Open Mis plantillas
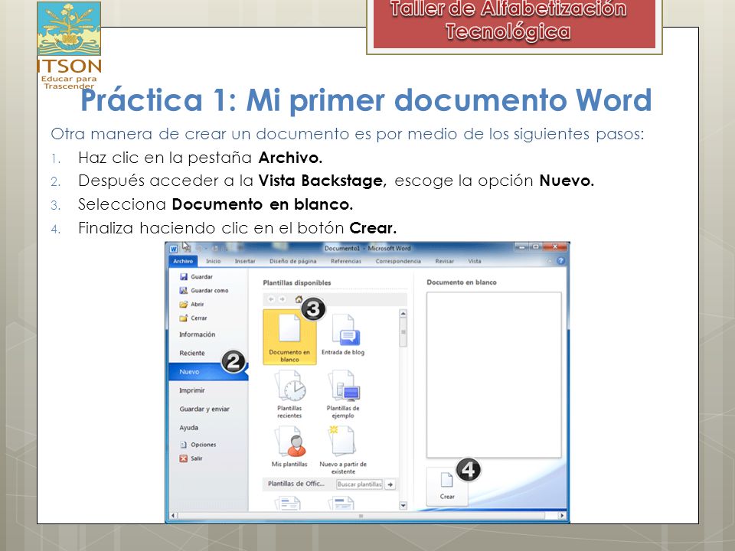The image size is (735, 551). pyautogui.click(x=289, y=446)
